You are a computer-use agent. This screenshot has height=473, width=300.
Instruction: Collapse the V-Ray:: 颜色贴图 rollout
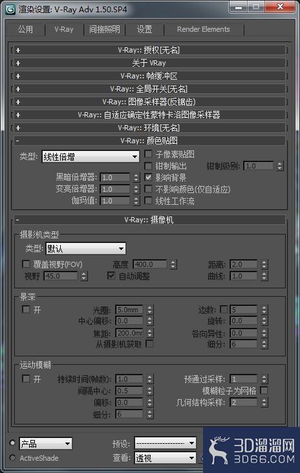point(149,141)
